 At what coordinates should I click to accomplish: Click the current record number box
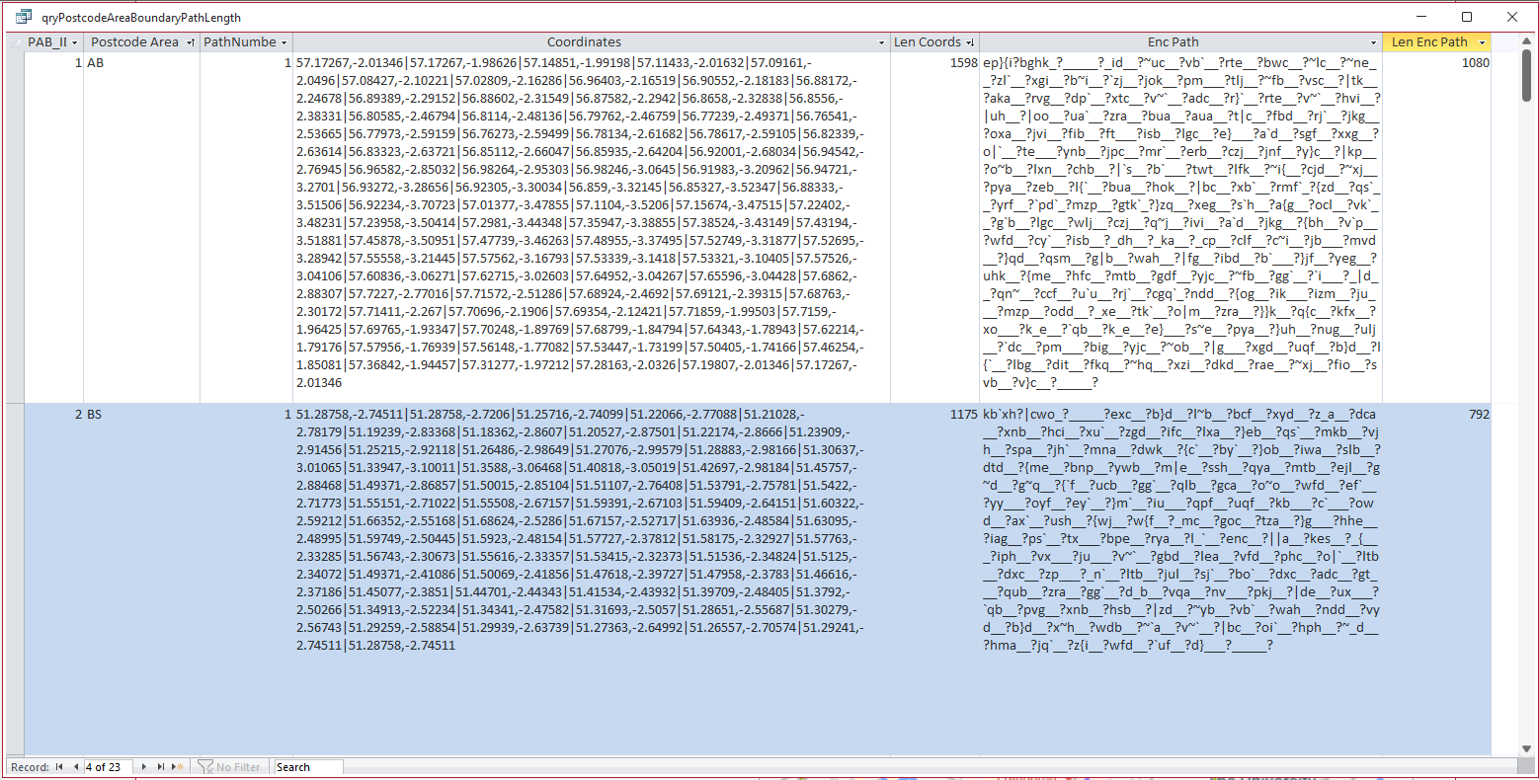(108, 766)
